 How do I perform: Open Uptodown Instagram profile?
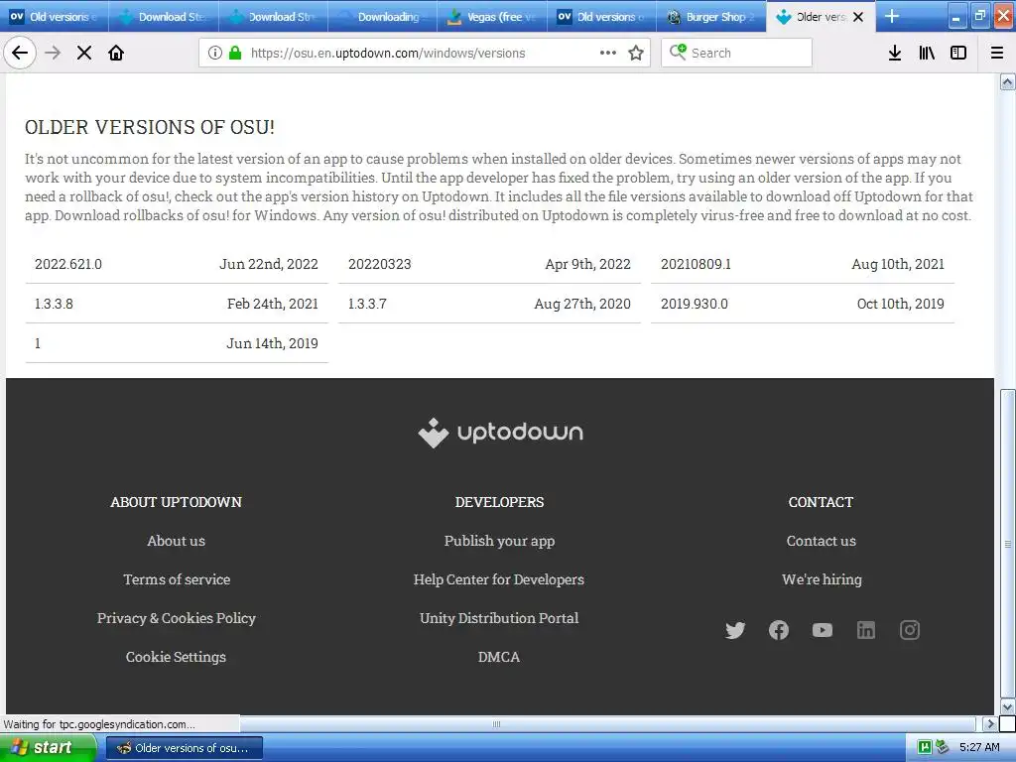[909, 630]
